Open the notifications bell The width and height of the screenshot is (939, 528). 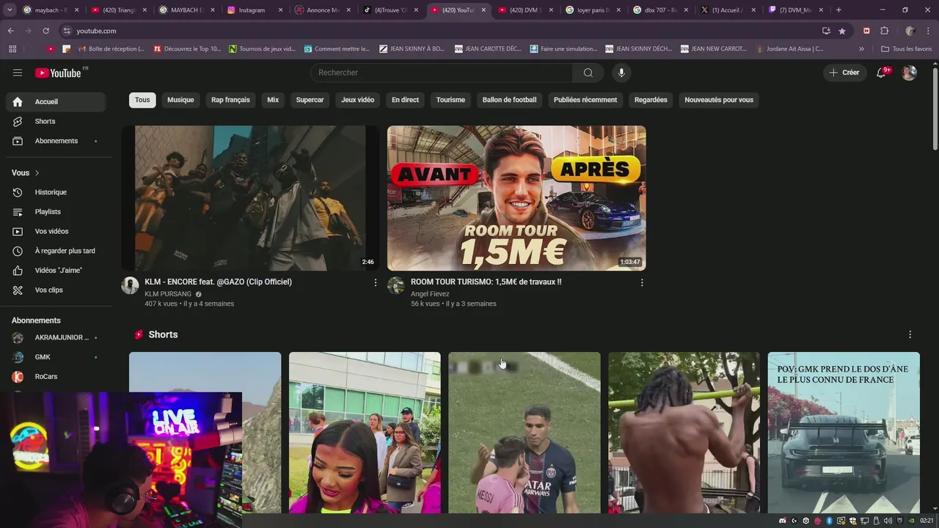click(882, 73)
